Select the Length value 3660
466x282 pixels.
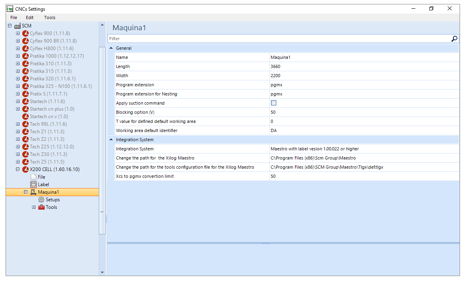(x=364, y=66)
